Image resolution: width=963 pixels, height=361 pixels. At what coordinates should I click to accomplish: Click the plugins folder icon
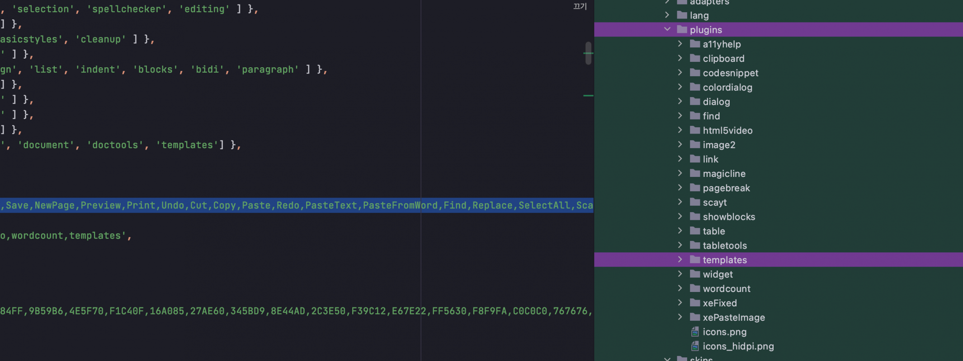682,29
